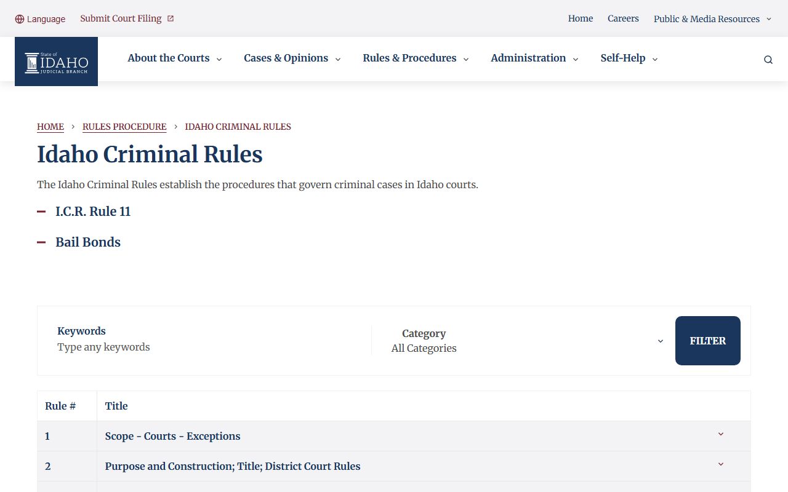
Task: Click rule number 2 cell
Action: point(67,466)
